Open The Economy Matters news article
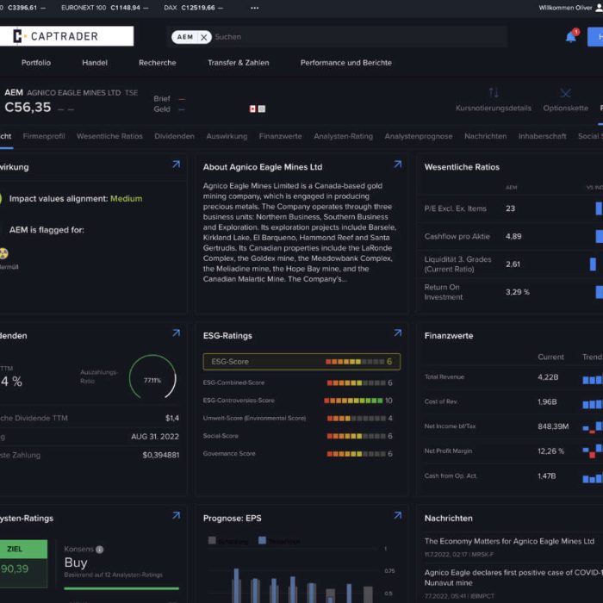Screen dimensions: 603x603 [x=509, y=541]
